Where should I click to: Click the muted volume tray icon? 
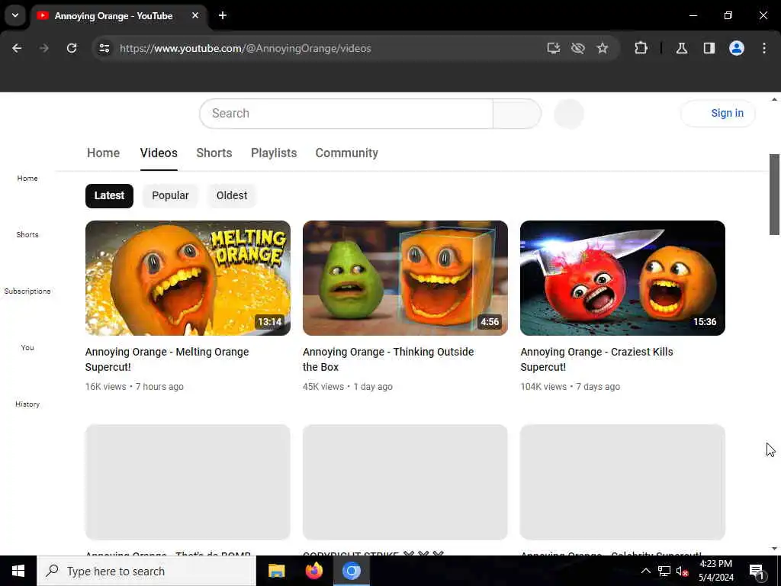coord(682,571)
